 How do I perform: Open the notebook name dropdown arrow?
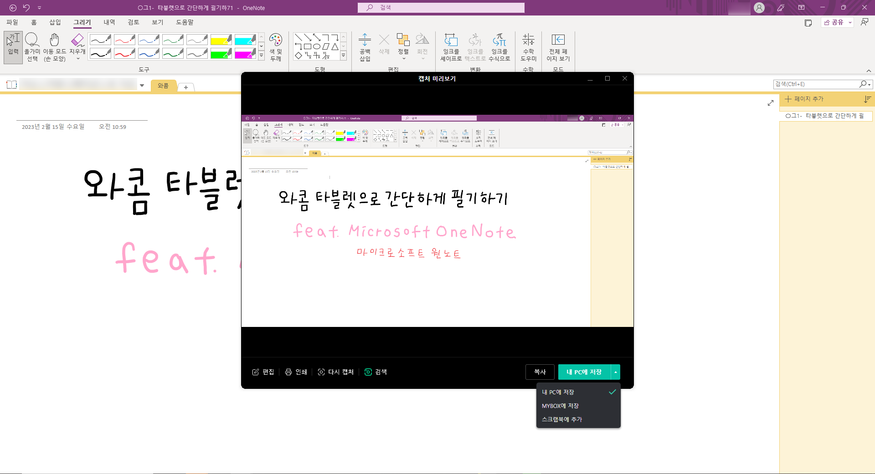point(142,85)
